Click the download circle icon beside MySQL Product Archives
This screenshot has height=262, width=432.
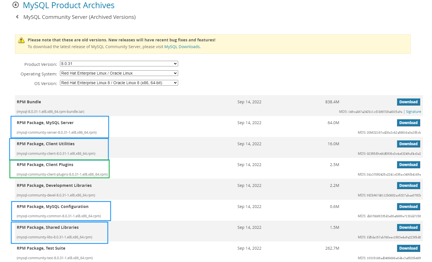[x=16, y=5]
